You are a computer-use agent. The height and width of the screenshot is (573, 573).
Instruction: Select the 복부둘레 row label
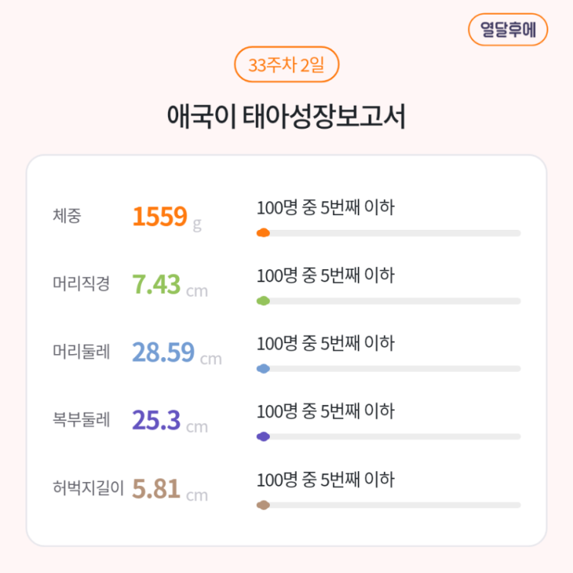(x=81, y=420)
